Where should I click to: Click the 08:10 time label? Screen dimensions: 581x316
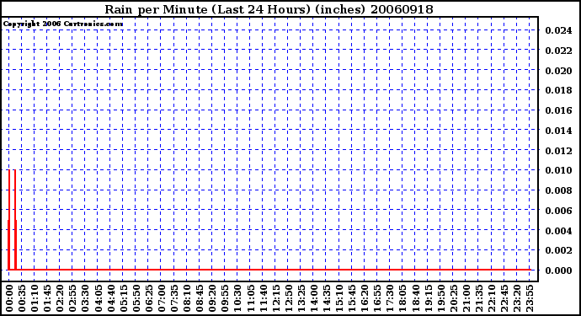click(187, 298)
